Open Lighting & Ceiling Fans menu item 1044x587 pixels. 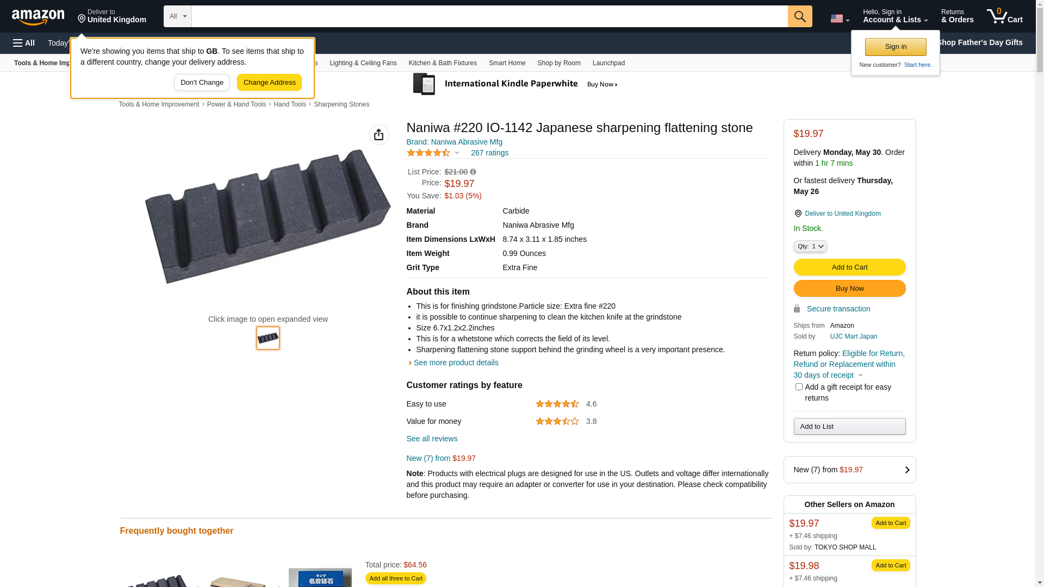coord(363,63)
